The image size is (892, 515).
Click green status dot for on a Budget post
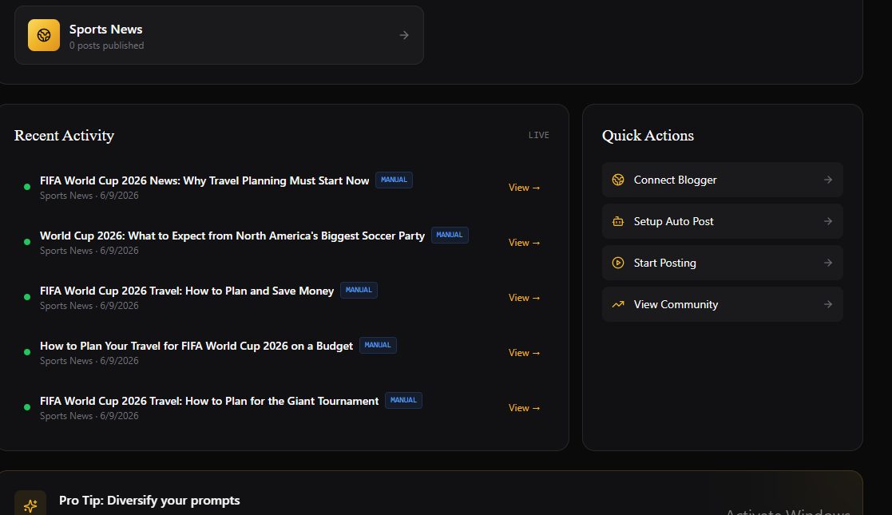tap(26, 352)
